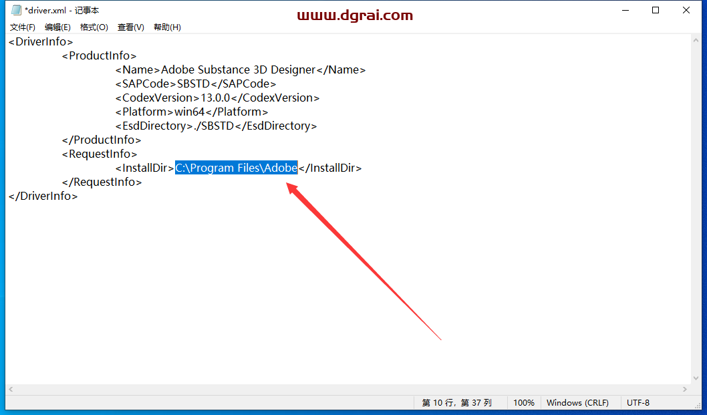707x415 pixels.
Task: Click the horizontal scrollbar right arrow
Action: click(685, 389)
